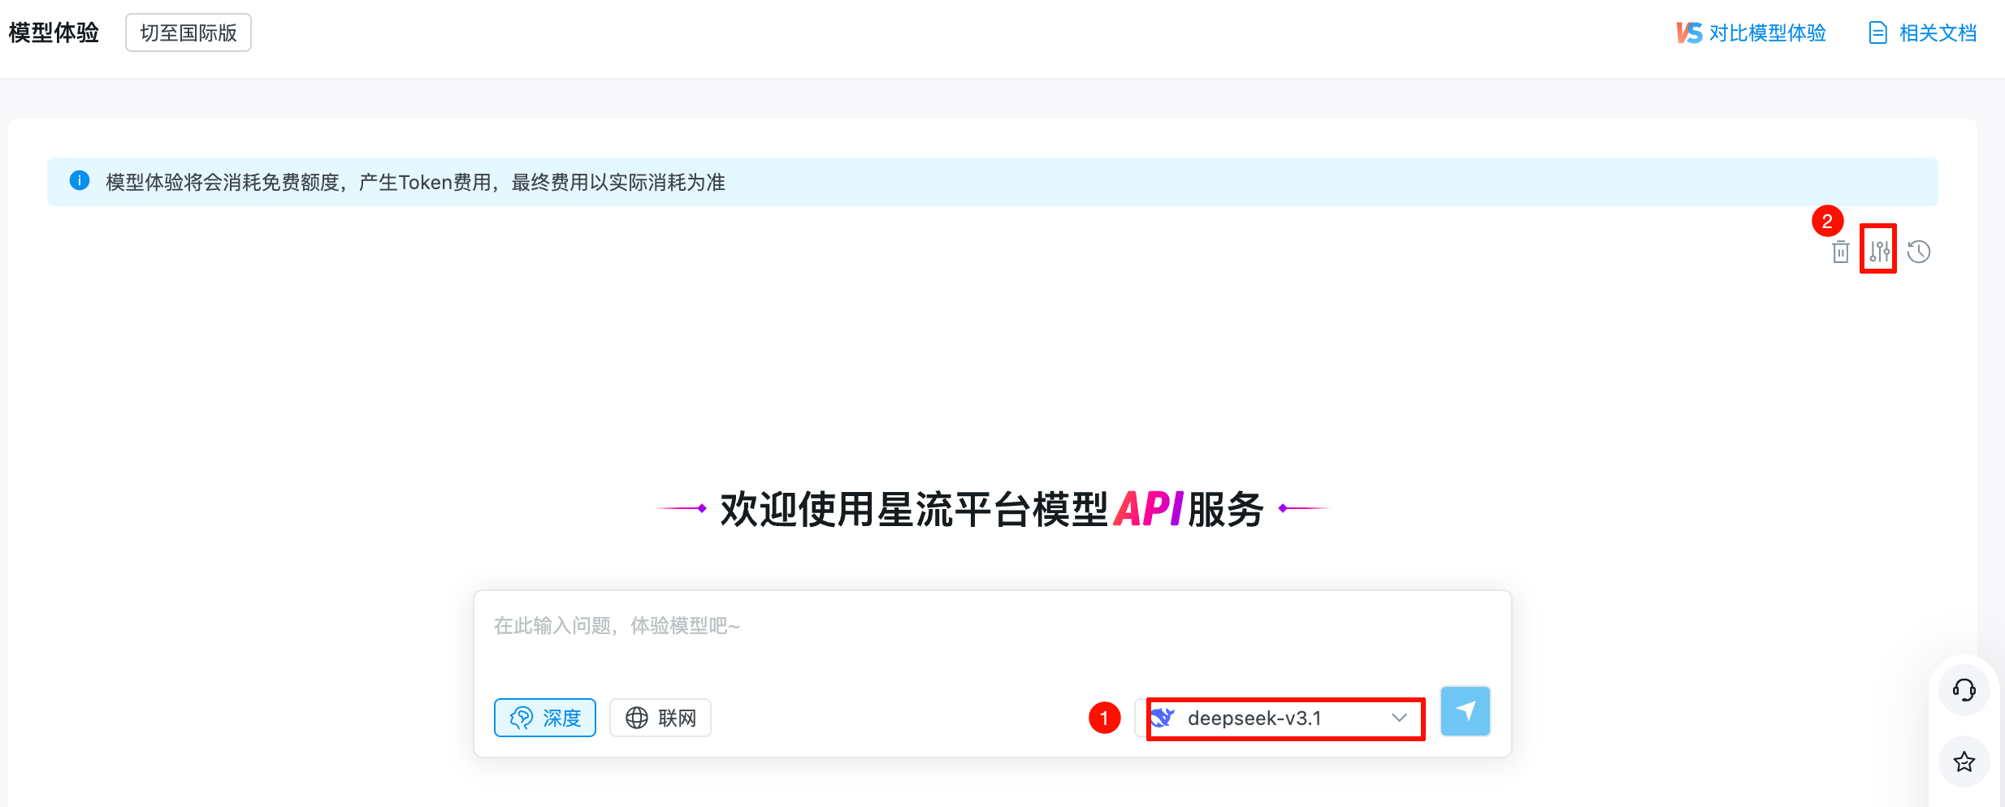Click the trash can clear-conversation icon
The width and height of the screenshot is (2005, 807).
1841,252
